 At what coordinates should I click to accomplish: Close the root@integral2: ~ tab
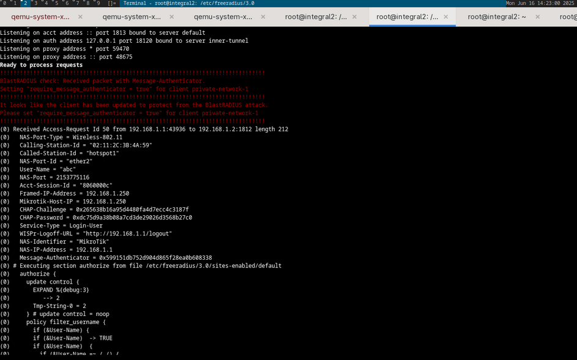point(537,17)
